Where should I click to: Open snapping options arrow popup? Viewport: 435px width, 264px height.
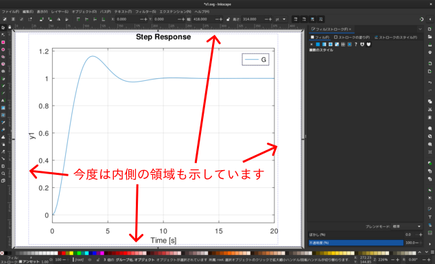click(x=430, y=19)
